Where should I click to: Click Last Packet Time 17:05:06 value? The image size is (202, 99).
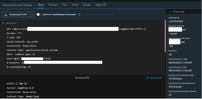coord(180,71)
